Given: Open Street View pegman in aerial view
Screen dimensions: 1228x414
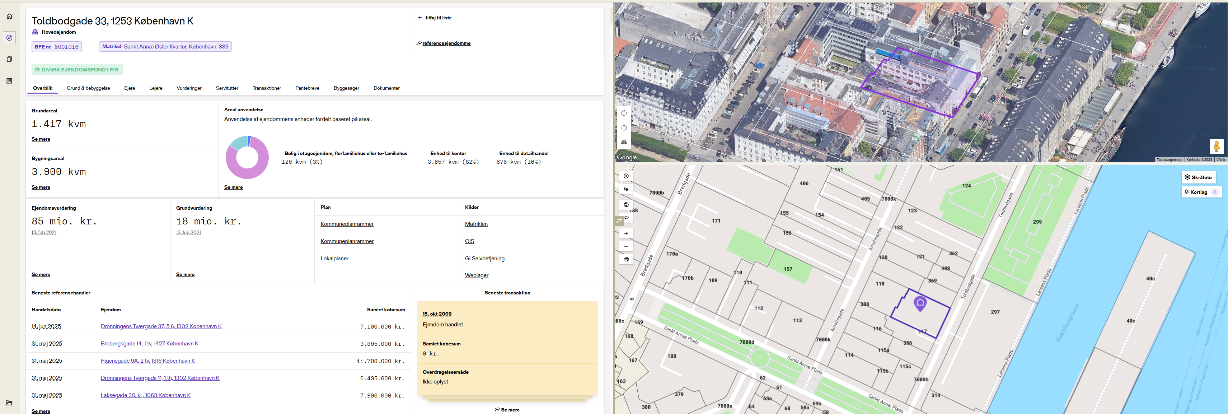Looking at the screenshot, I should click(x=1216, y=146).
